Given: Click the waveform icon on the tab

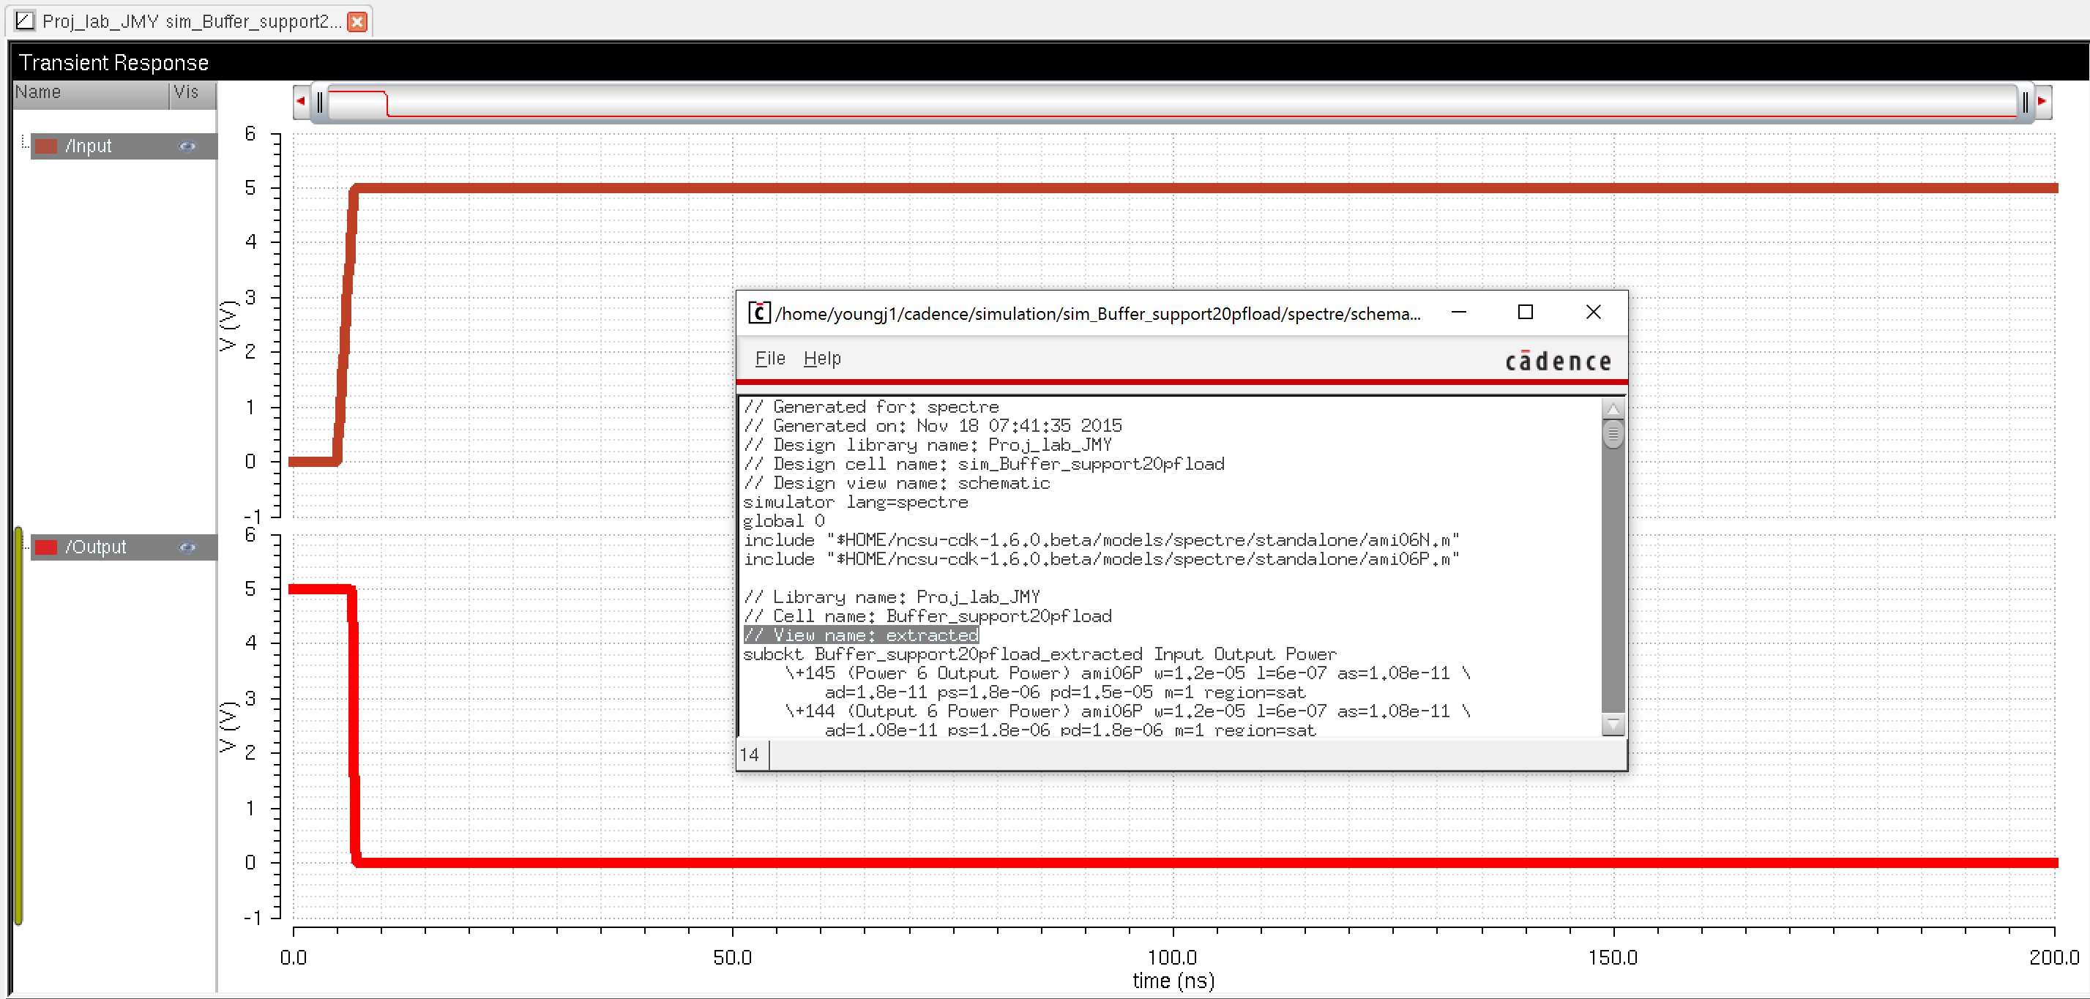Looking at the screenshot, I should (x=25, y=21).
